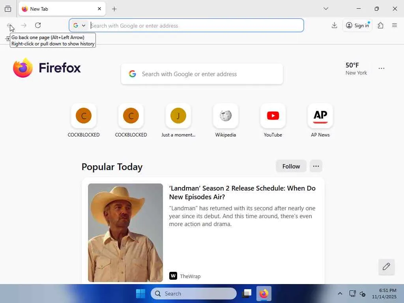This screenshot has height=303, width=404.
Task: Click the Landman article description text
Action: [x=242, y=216]
